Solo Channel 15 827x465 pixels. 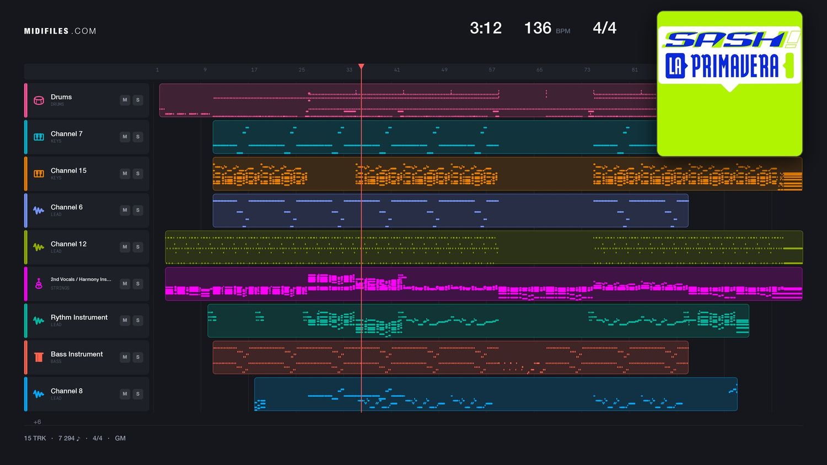[138, 174]
